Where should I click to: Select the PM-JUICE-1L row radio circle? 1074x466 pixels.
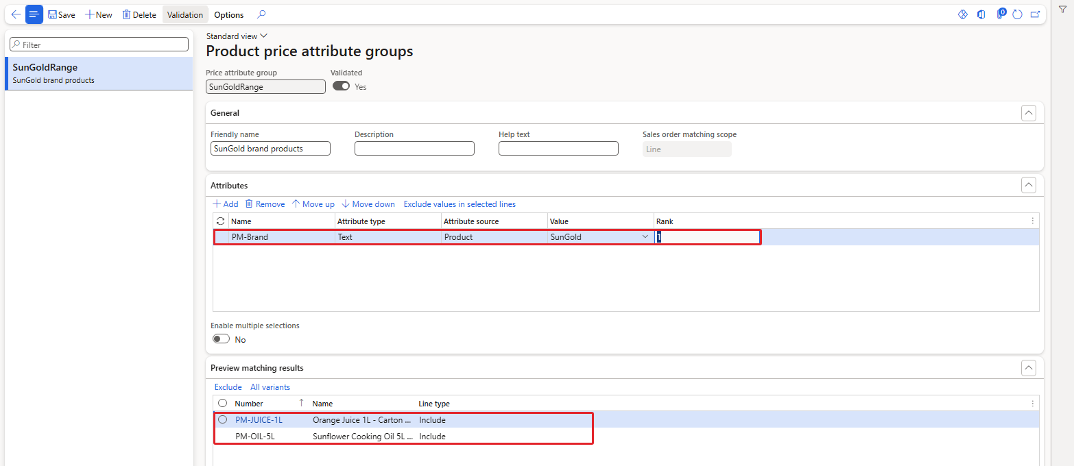(222, 419)
